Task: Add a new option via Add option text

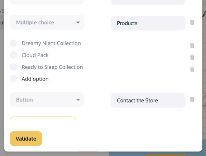Action: coord(35,79)
